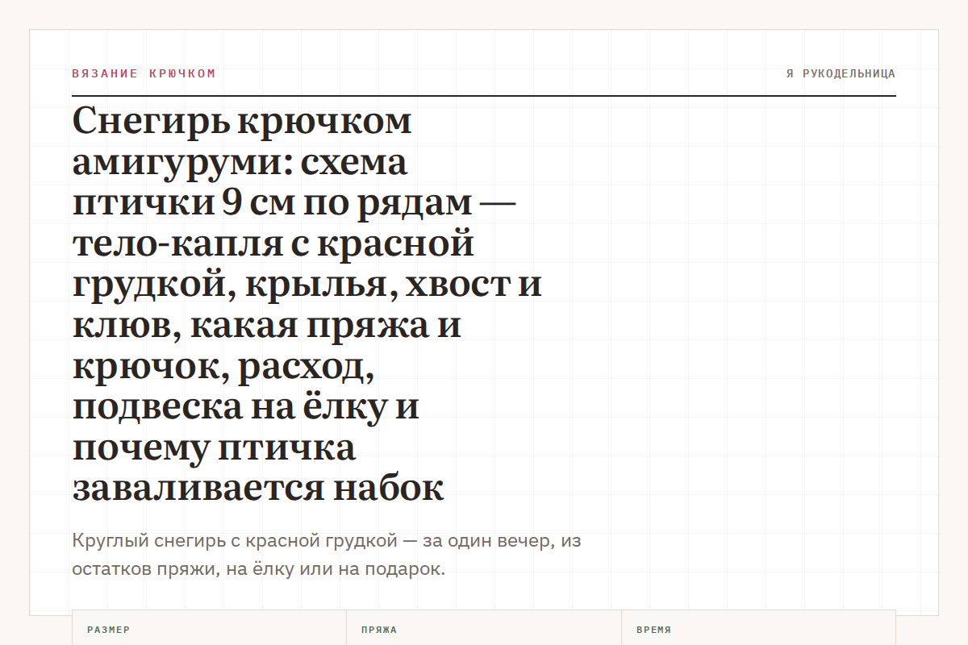Click the subtitle 'Круглый снегирь с красной грудкой'
This screenshot has width=968, height=645.
[x=327, y=555]
